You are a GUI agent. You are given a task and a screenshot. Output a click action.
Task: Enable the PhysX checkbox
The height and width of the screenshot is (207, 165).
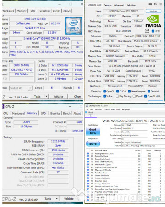pos(134,96)
